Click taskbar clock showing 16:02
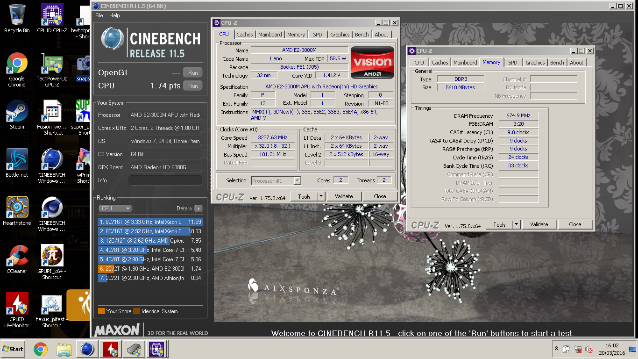This screenshot has width=638, height=359. pos(611,349)
